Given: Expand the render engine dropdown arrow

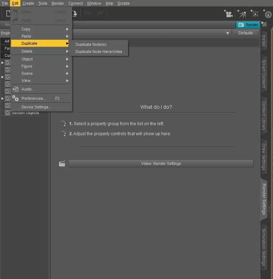Looking at the screenshot, I should [227, 33].
